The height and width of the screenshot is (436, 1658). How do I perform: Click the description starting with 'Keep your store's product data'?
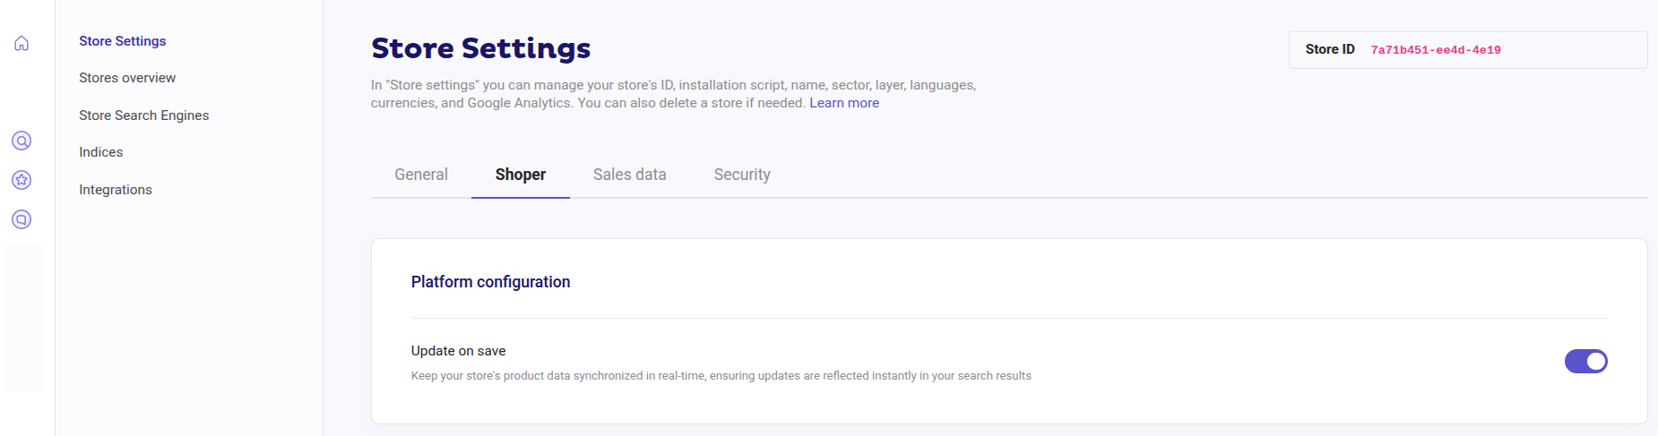click(721, 376)
